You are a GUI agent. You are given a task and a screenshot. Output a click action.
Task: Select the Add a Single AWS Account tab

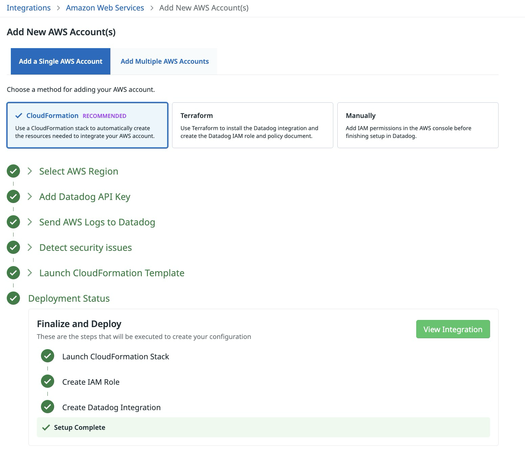60,61
